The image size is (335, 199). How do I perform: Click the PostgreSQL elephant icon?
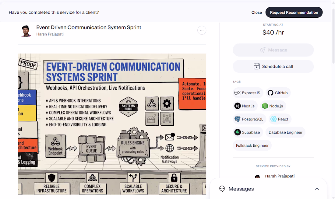(x=237, y=119)
